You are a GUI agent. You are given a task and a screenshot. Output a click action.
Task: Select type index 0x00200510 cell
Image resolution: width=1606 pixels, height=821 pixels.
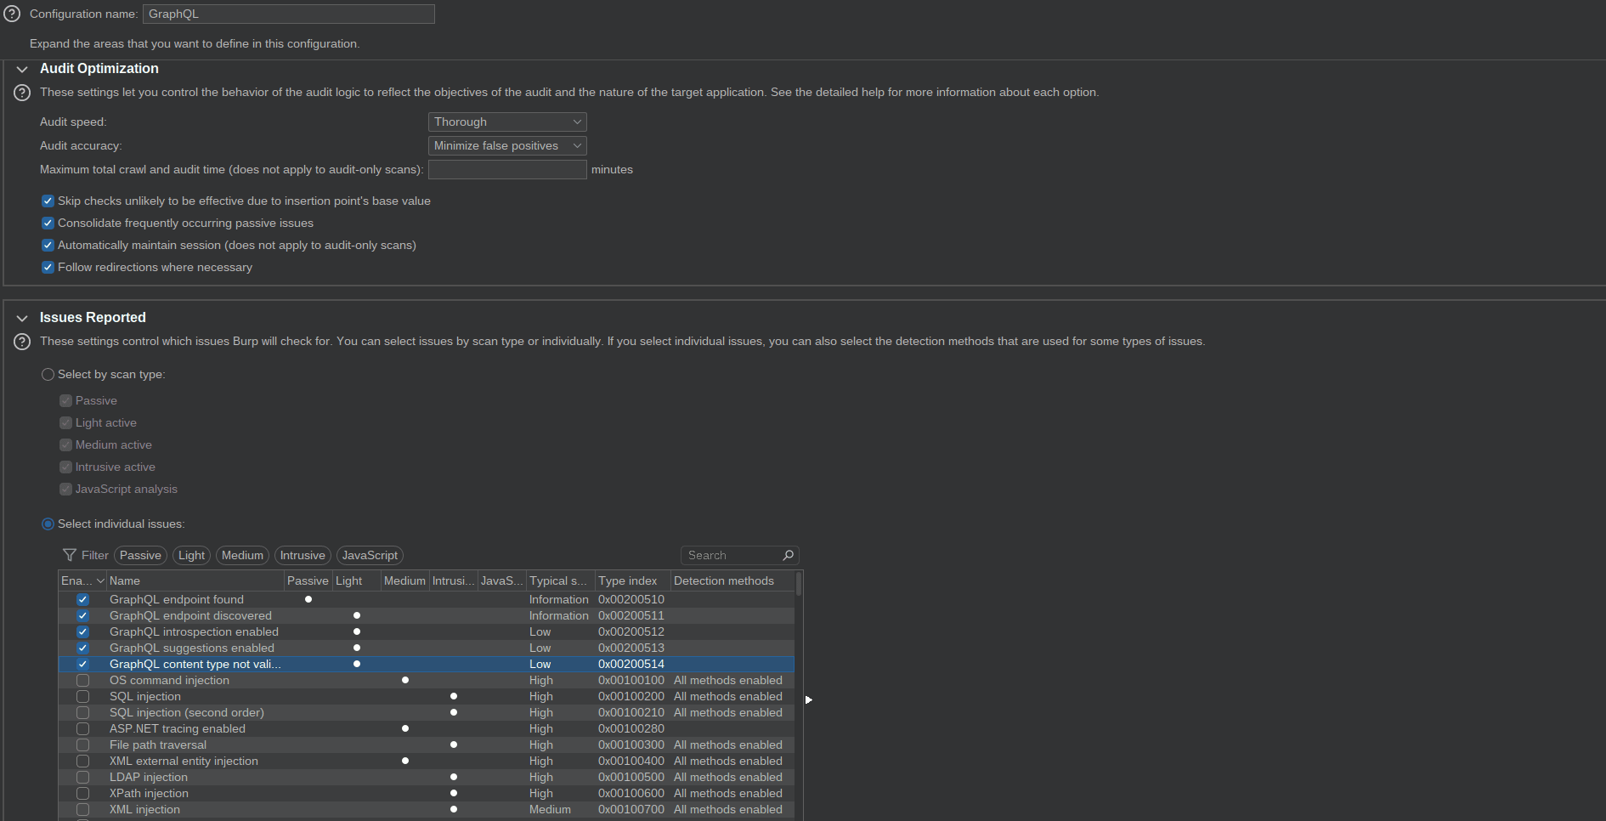pos(631,600)
